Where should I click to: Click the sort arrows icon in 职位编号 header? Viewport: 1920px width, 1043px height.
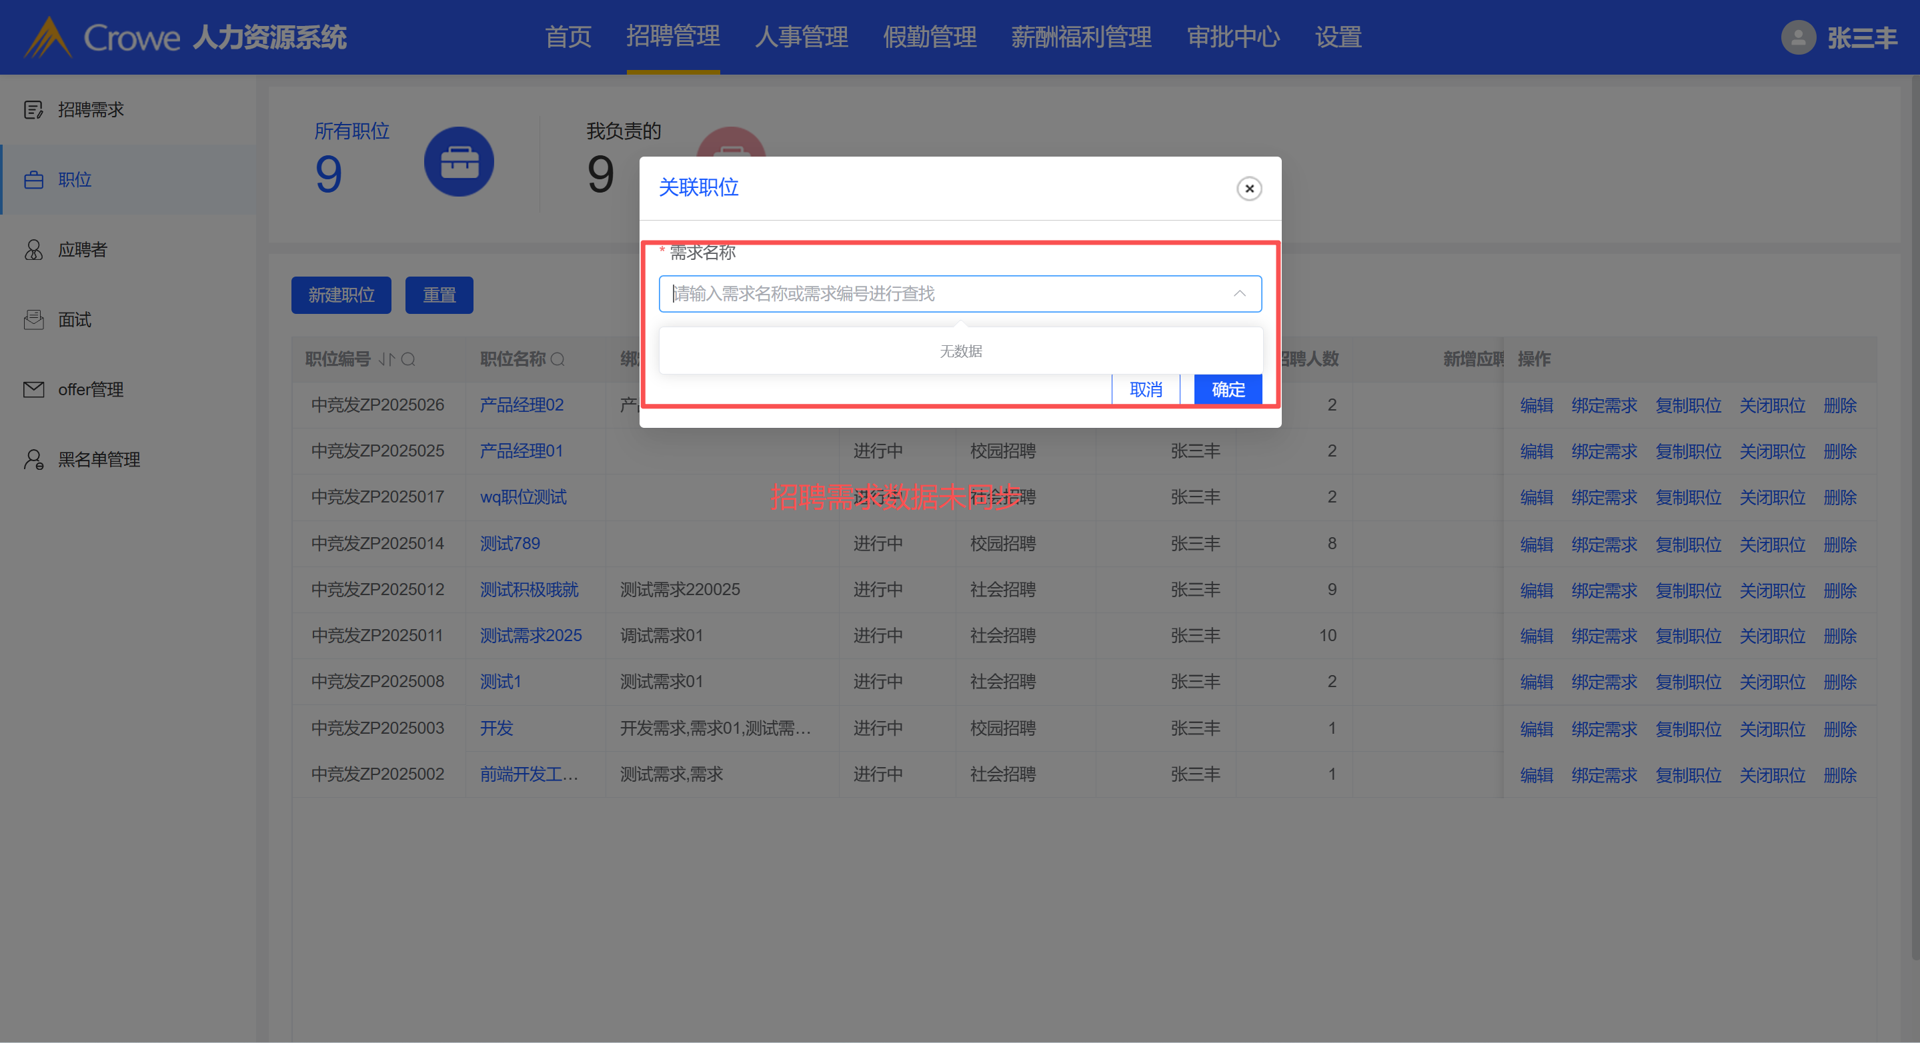coord(385,359)
